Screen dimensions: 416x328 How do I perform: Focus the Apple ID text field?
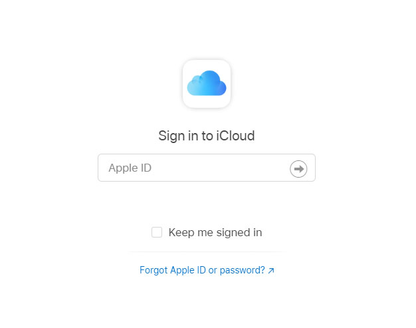click(207, 168)
